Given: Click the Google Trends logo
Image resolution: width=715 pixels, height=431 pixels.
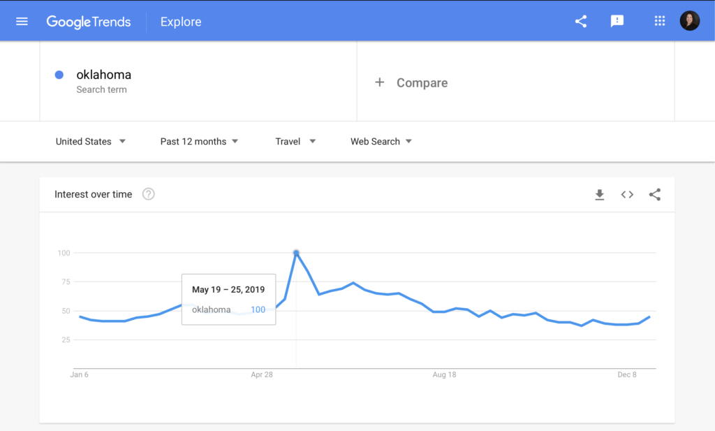Looking at the screenshot, I should point(89,22).
